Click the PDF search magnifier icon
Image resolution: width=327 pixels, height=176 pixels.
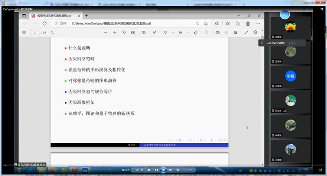pos(52,32)
